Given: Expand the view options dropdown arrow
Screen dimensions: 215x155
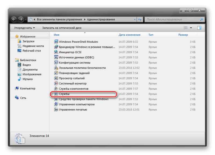Looking at the screenshot, I should click(x=191, y=28).
